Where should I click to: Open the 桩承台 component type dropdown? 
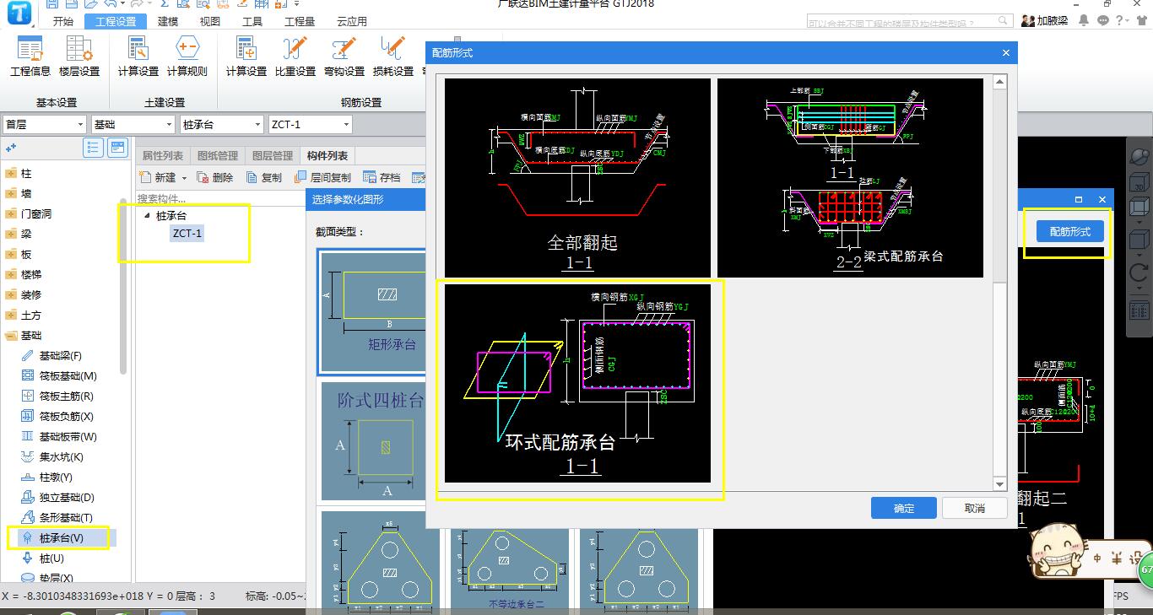pos(221,125)
